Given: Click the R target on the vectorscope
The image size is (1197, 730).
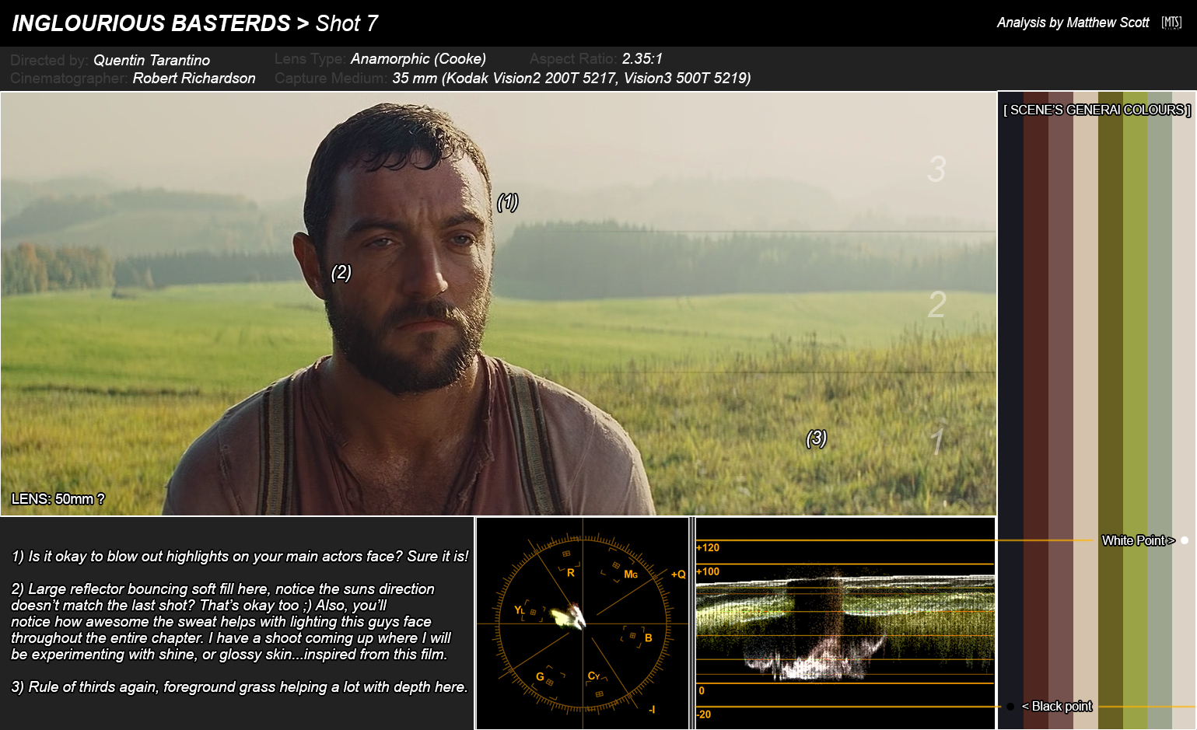Looking at the screenshot, I should pyautogui.click(x=570, y=573).
